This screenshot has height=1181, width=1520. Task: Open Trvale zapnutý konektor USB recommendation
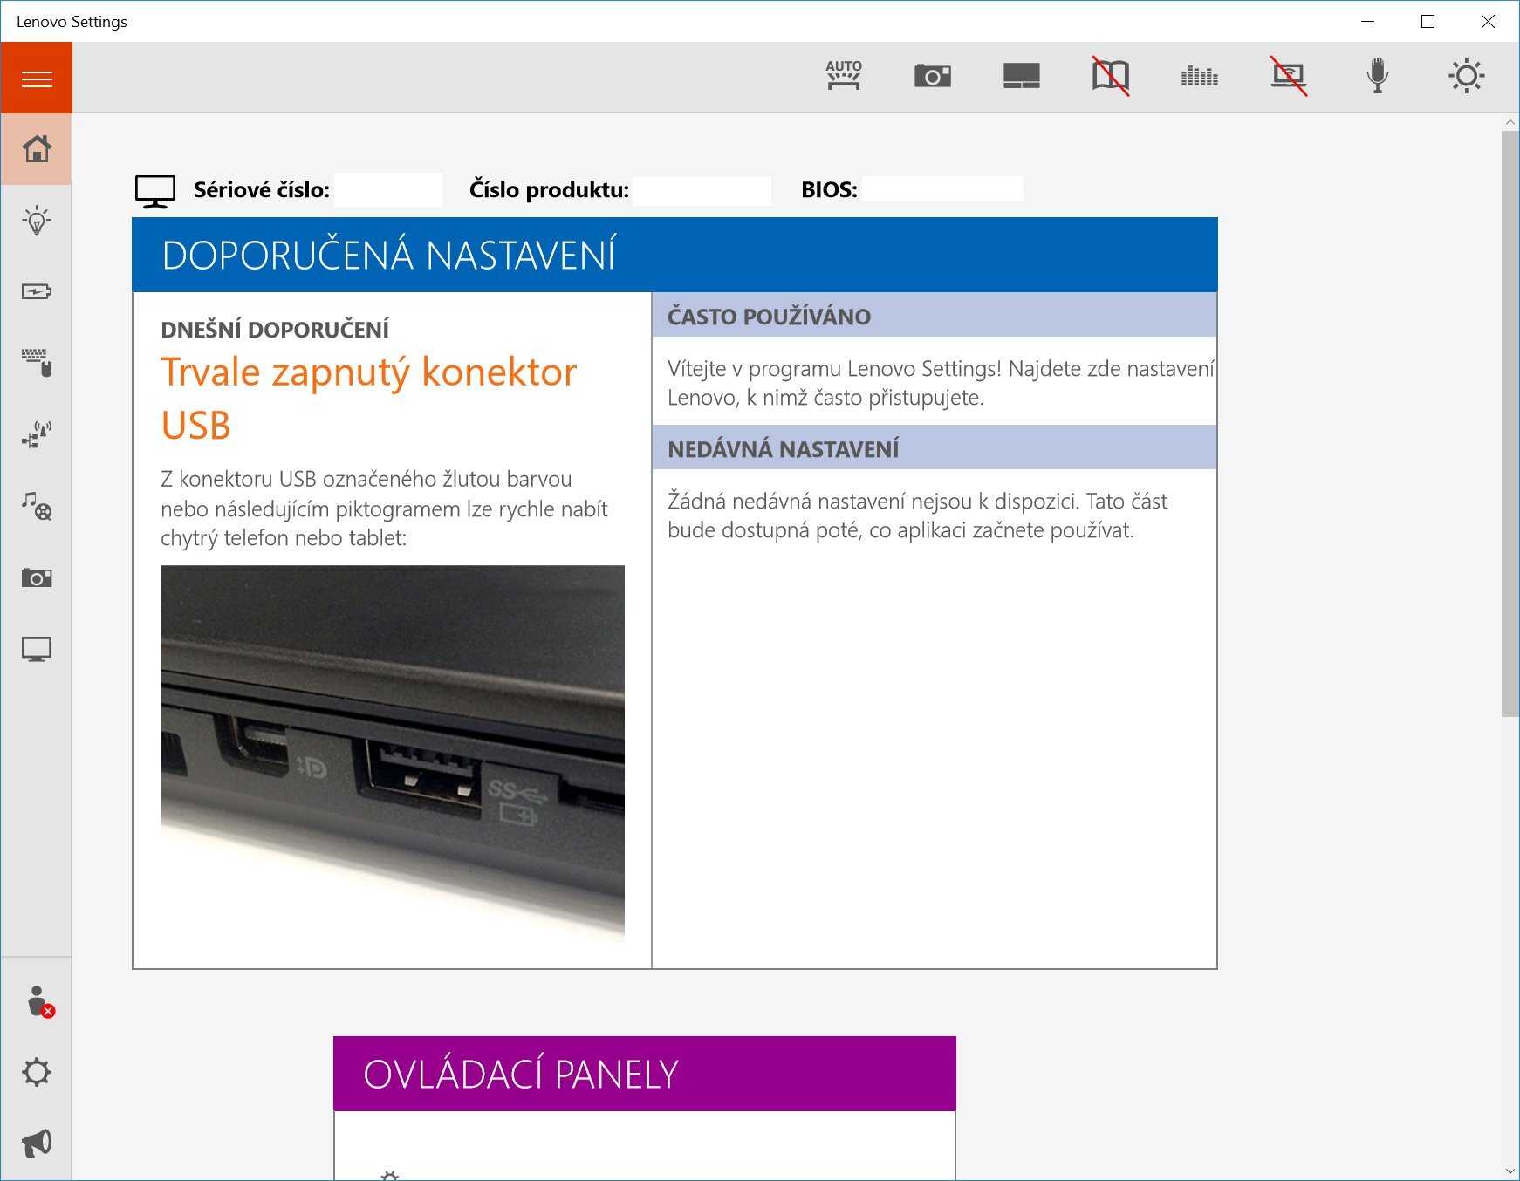point(368,399)
